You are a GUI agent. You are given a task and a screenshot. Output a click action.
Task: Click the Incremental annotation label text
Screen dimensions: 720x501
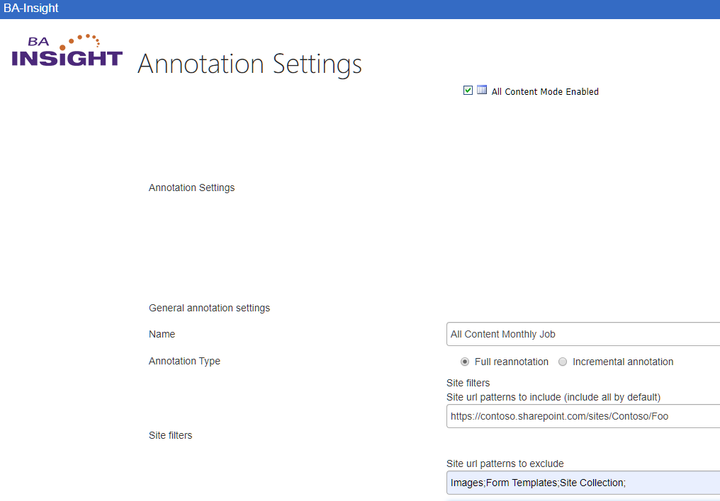point(623,362)
